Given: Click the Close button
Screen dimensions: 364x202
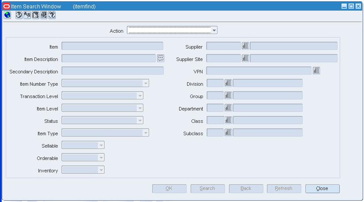Looking at the screenshot, I should pos(322,188).
